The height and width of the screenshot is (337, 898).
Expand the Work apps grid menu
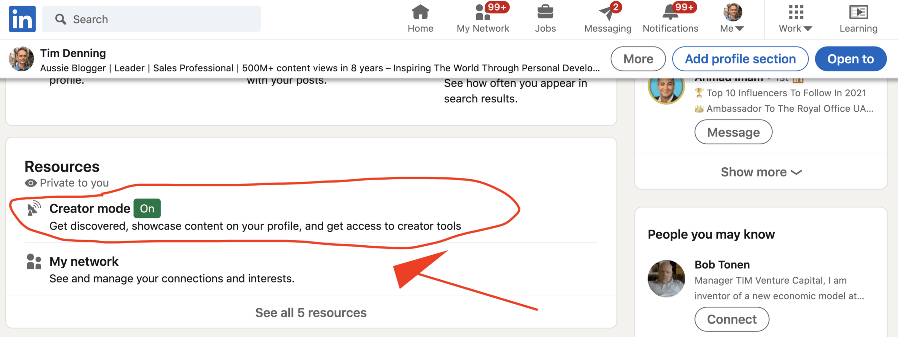click(795, 19)
